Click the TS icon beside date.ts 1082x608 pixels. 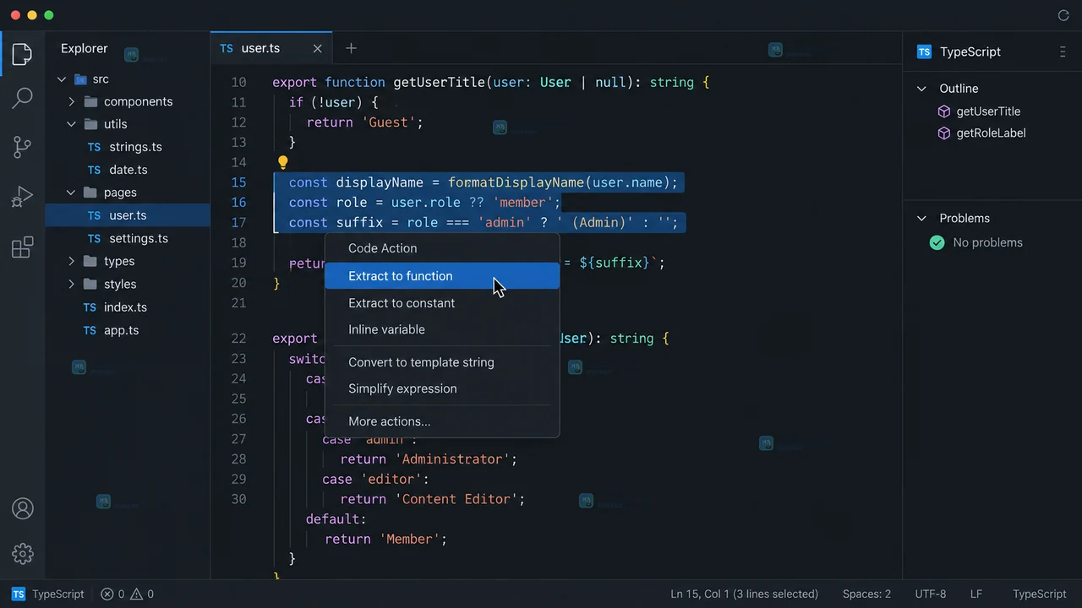click(x=94, y=170)
